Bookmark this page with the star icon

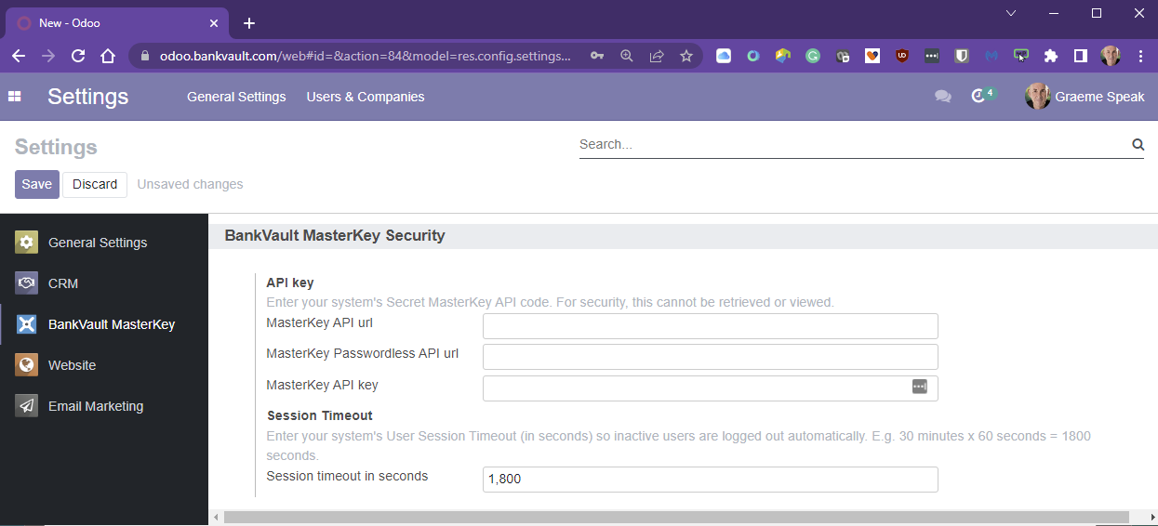[x=686, y=56]
